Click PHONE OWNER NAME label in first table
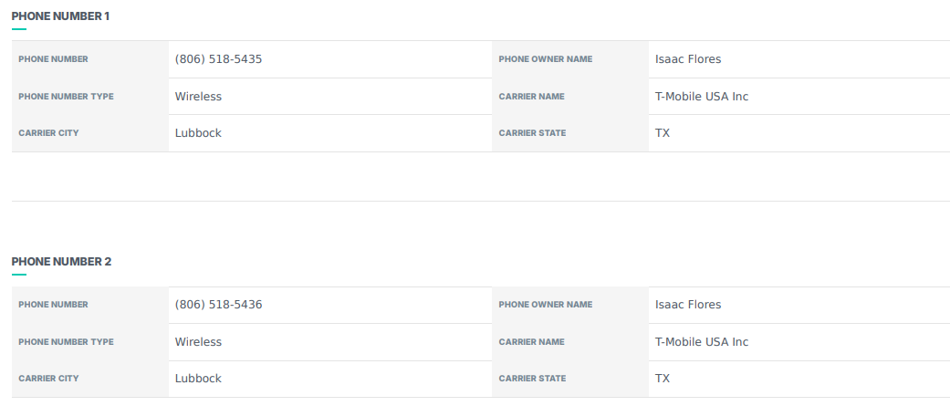 click(545, 59)
